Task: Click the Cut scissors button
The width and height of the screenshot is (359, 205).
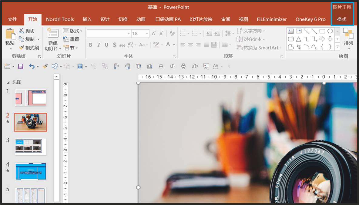Action: point(27,31)
